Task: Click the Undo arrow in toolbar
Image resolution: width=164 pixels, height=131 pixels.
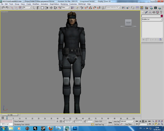Action: click(x=3, y=8)
